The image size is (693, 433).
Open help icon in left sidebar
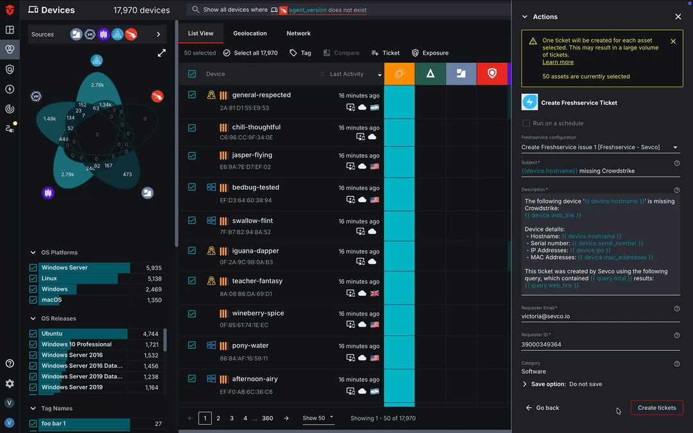point(10,364)
